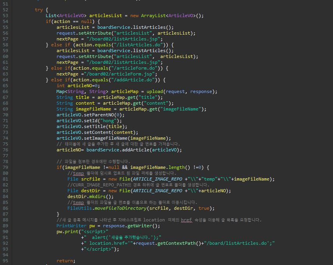Click 'articleVO.setTitle(title)' on line 72
This screenshot has width=333, height=265.
tap(90, 126)
